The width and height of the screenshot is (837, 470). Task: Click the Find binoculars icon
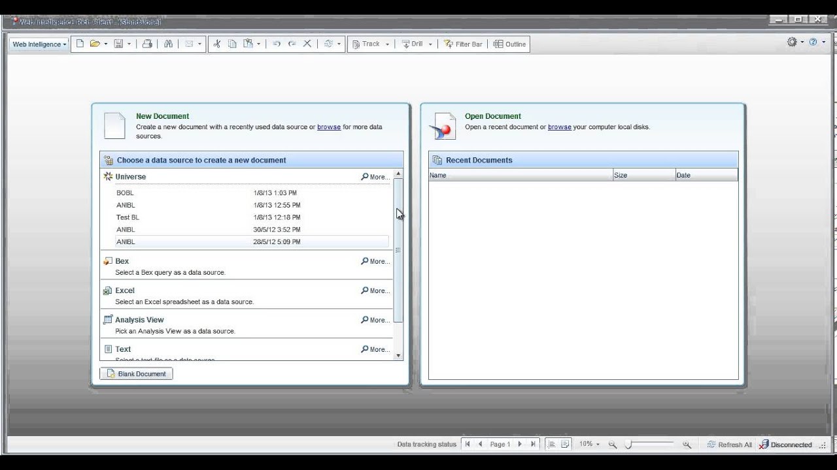coord(168,44)
